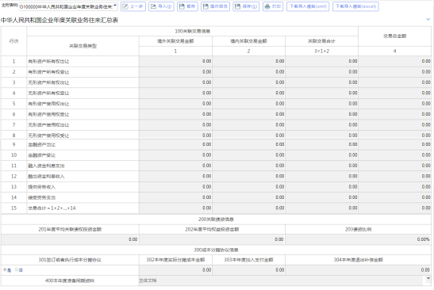Click the 暂存 temporary save button

tap(187, 6)
